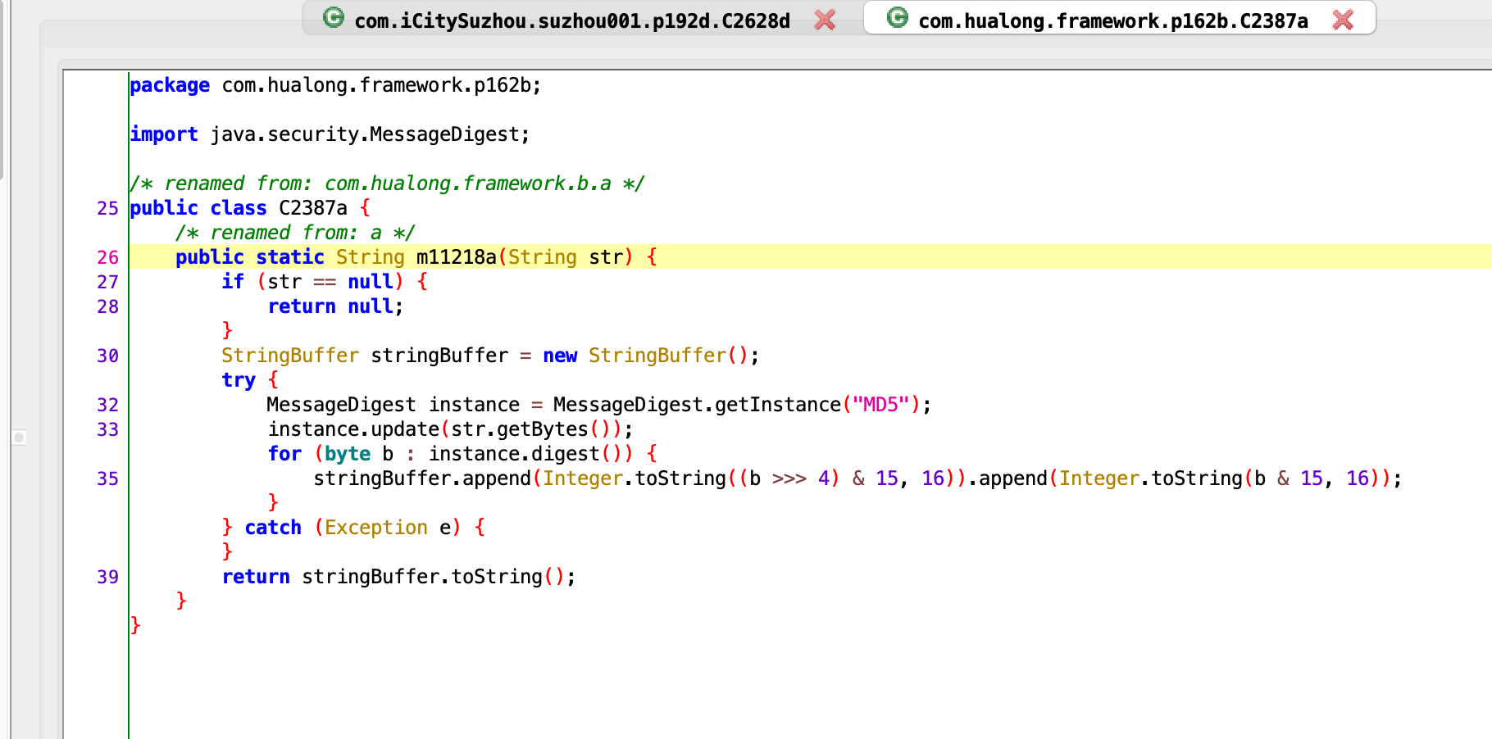This screenshot has width=1492, height=739.
Task: Click the class name C2387a in the declaration
Action: 313,208
